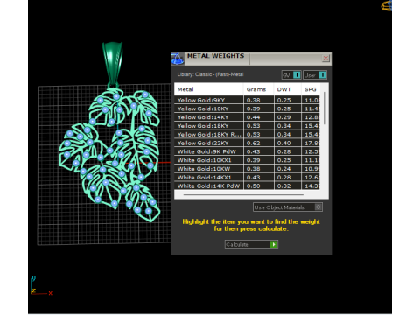Toggle the User library switch
This screenshot has height=315, width=420.
click(x=315, y=75)
